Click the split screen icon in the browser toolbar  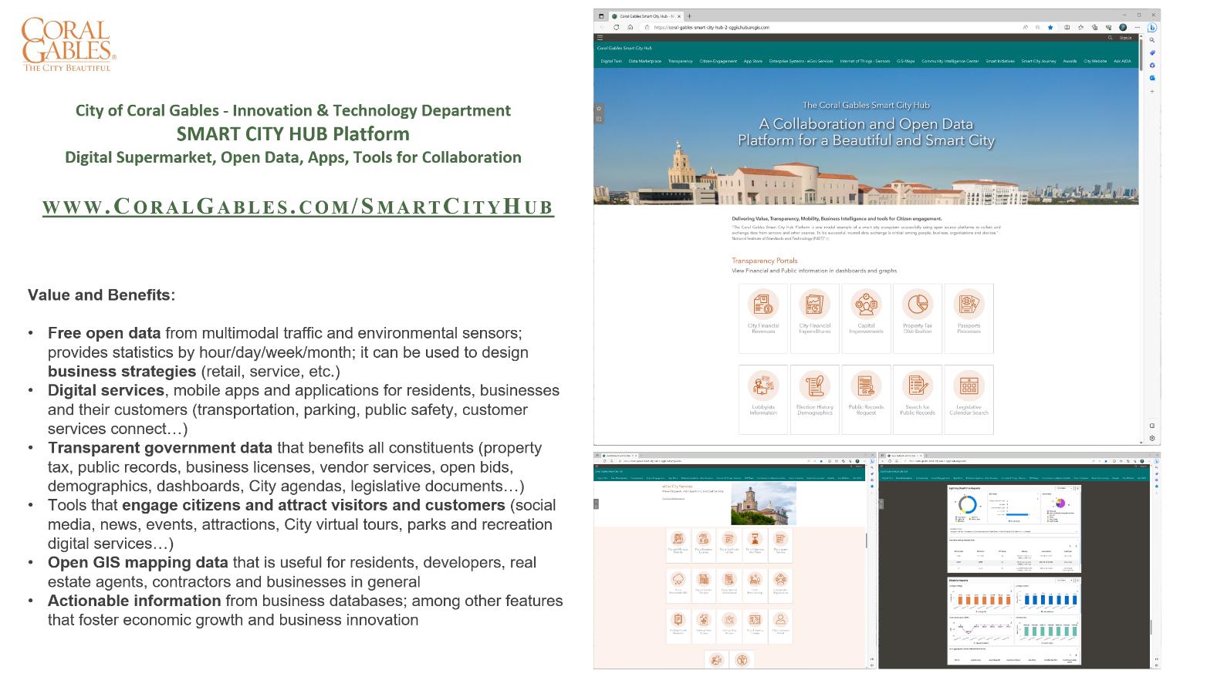click(x=1067, y=27)
